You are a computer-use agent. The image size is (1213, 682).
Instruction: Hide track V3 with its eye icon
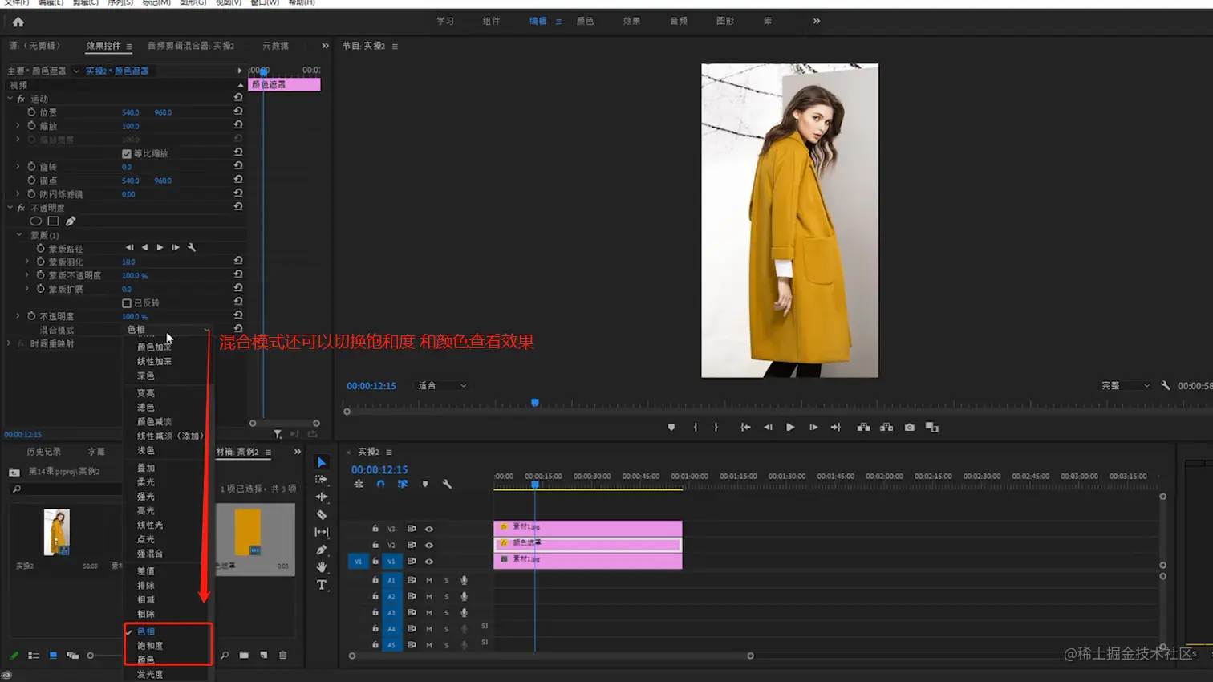[x=429, y=529]
